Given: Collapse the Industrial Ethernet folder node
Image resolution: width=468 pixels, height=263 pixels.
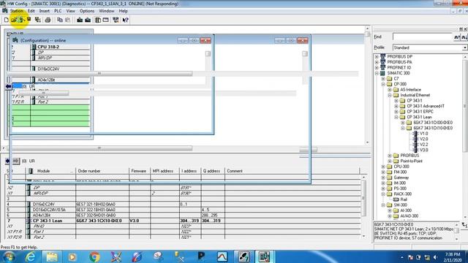Looking at the screenshot, I should [390, 95].
